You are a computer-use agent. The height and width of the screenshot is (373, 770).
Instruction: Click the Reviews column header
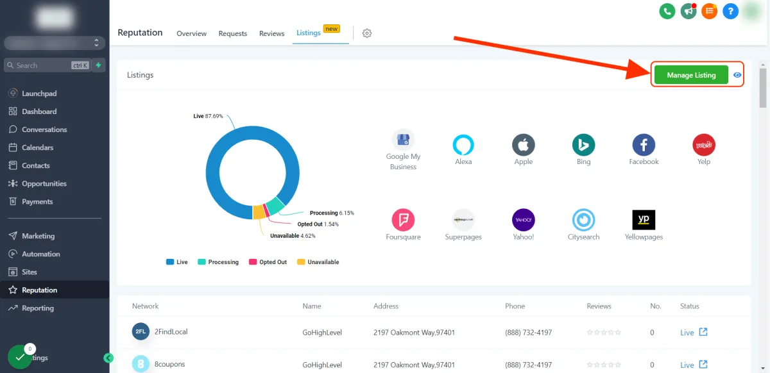pyautogui.click(x=599, y=306)
